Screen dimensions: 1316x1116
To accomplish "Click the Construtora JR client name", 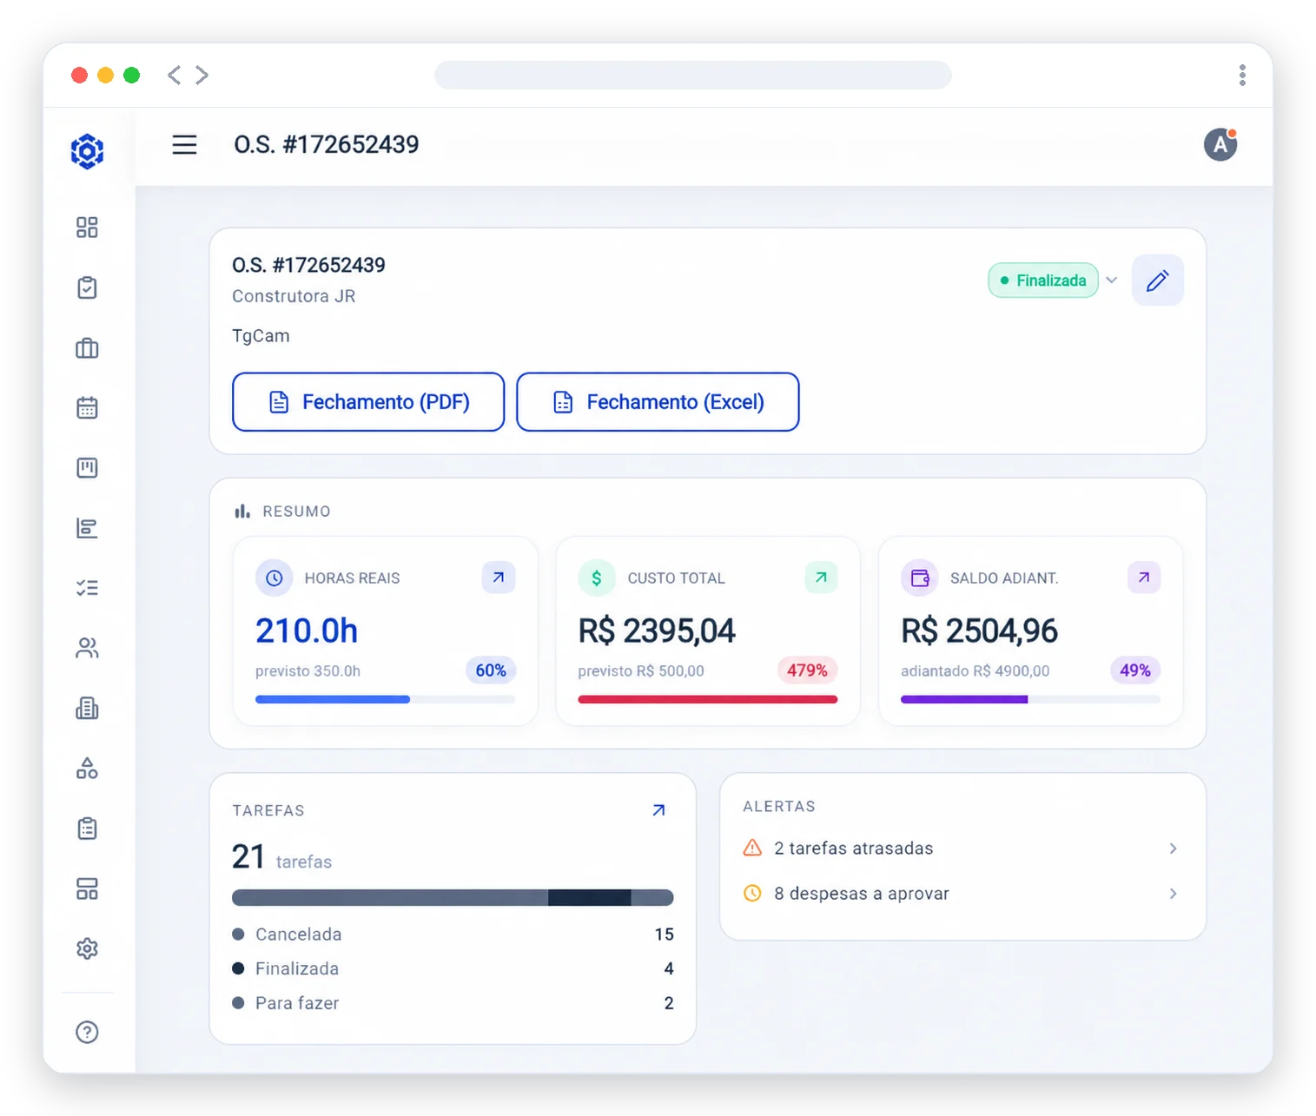I will 294,296.
